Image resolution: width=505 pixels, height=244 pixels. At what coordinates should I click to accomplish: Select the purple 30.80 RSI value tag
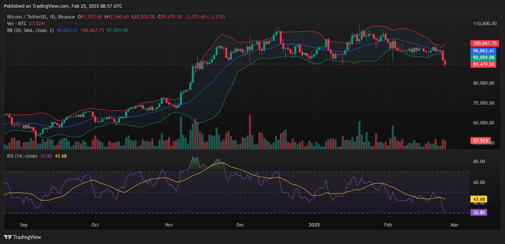pos(479,212)
